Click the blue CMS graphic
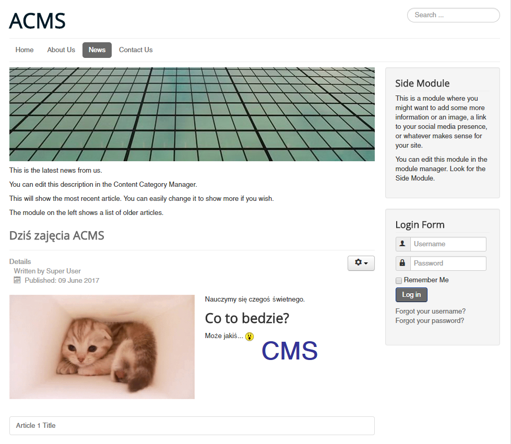The image size is (511, 444). click(289, 351)
